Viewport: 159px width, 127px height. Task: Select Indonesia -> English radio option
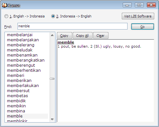[x=71, y=16]
